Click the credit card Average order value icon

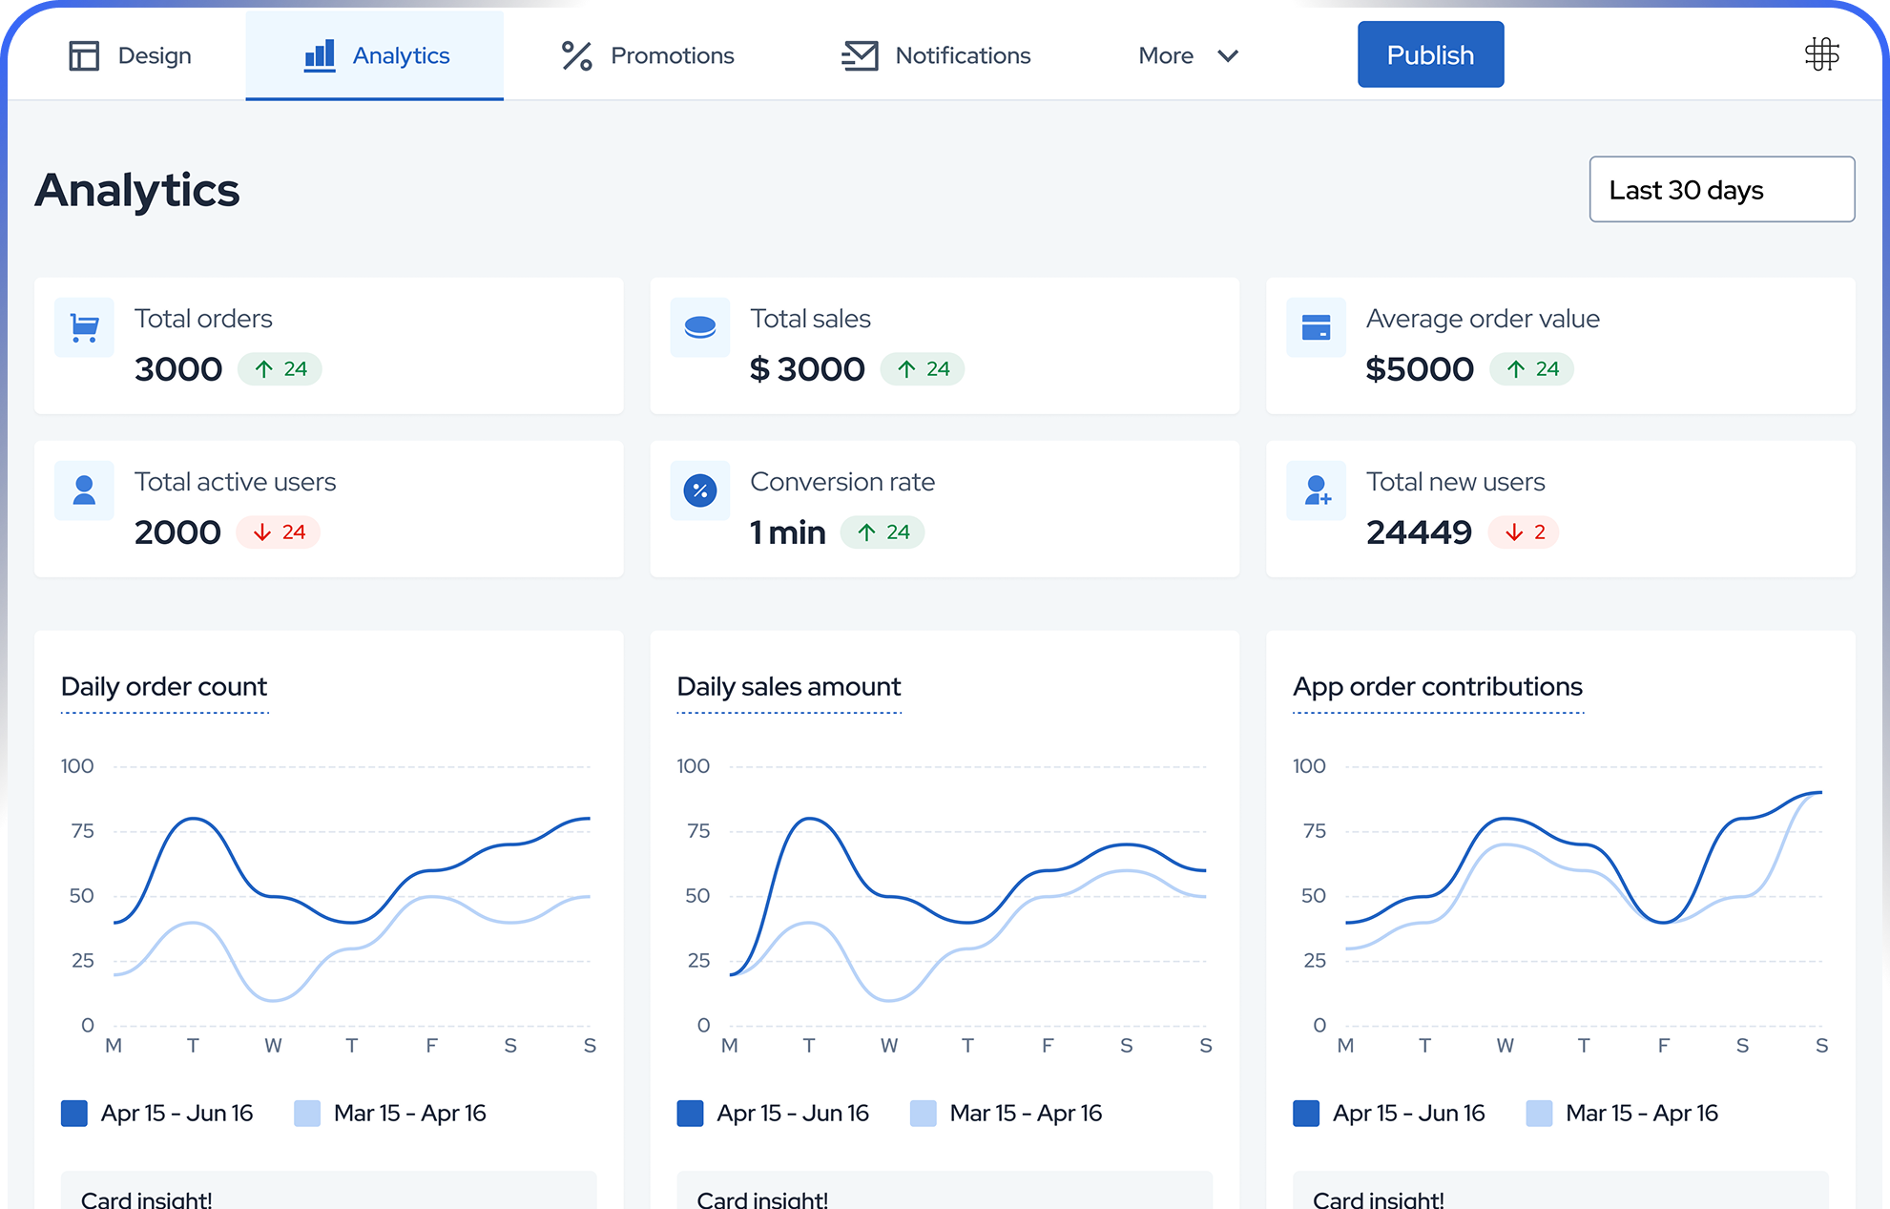point(1316,328)
